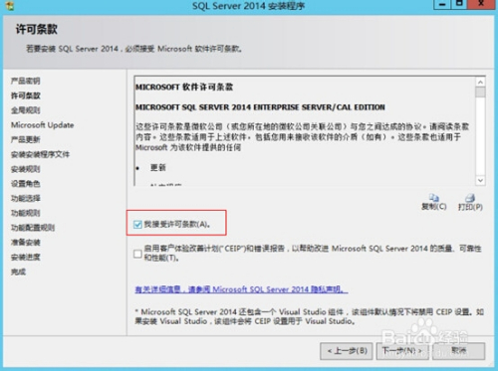Screen dimensions: 498x371
Task: Uncheck the accept license terms checkbox
Action: tap(137, 225)
